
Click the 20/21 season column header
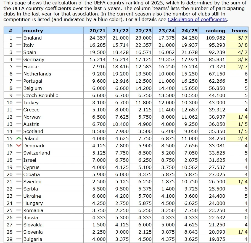click(x=97, y=31)
